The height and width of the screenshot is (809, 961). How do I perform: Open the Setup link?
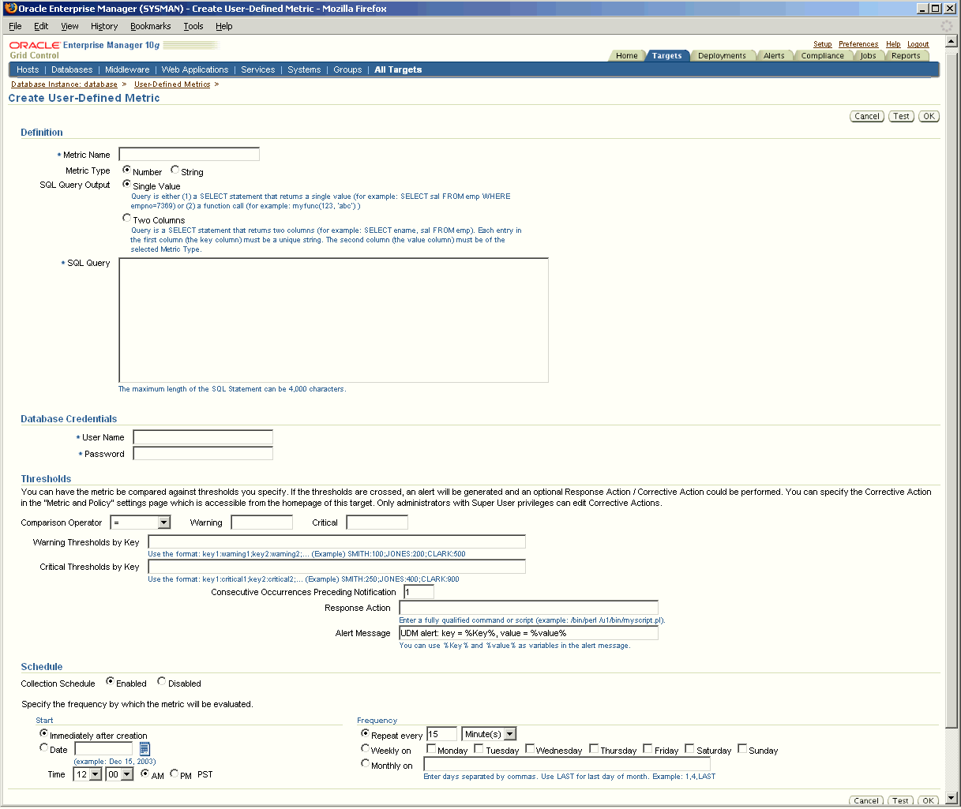pos(822,44)
